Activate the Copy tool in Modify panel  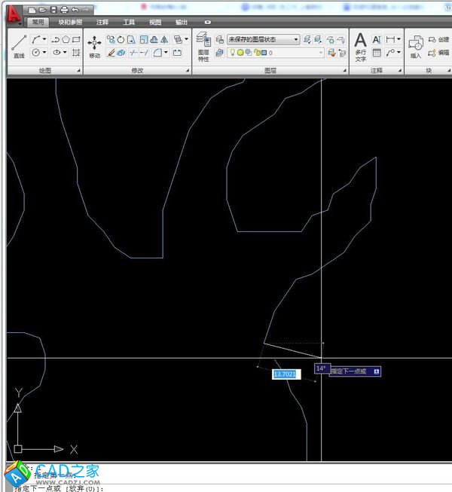(111, 39)
